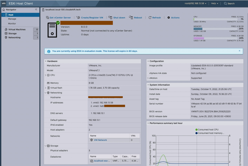The height and width of the screenshot is (166, 248).
Task: Click the Networking icon in Hardware
Action: tap(48, 93)
